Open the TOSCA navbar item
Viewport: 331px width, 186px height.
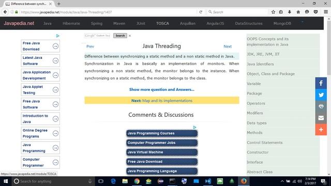tap(162, 23)
